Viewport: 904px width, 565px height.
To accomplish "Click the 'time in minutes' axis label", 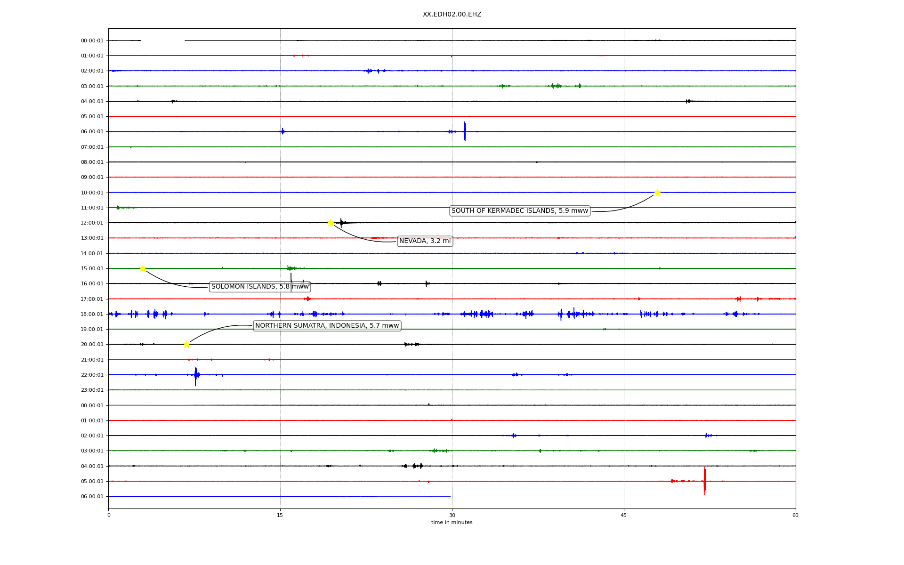I will coord(452,523).
